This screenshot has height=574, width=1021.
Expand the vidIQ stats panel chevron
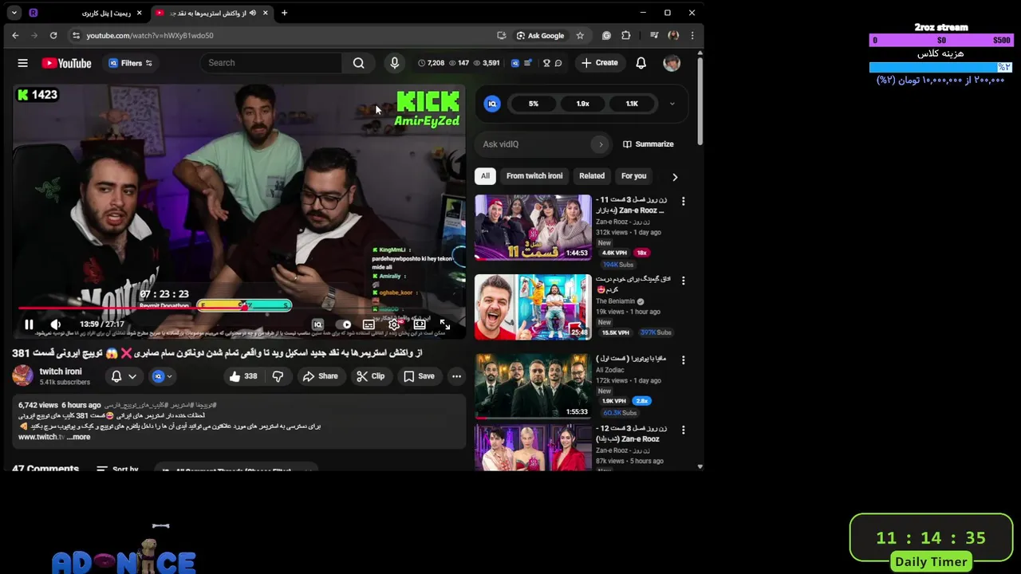click(672, 104)
